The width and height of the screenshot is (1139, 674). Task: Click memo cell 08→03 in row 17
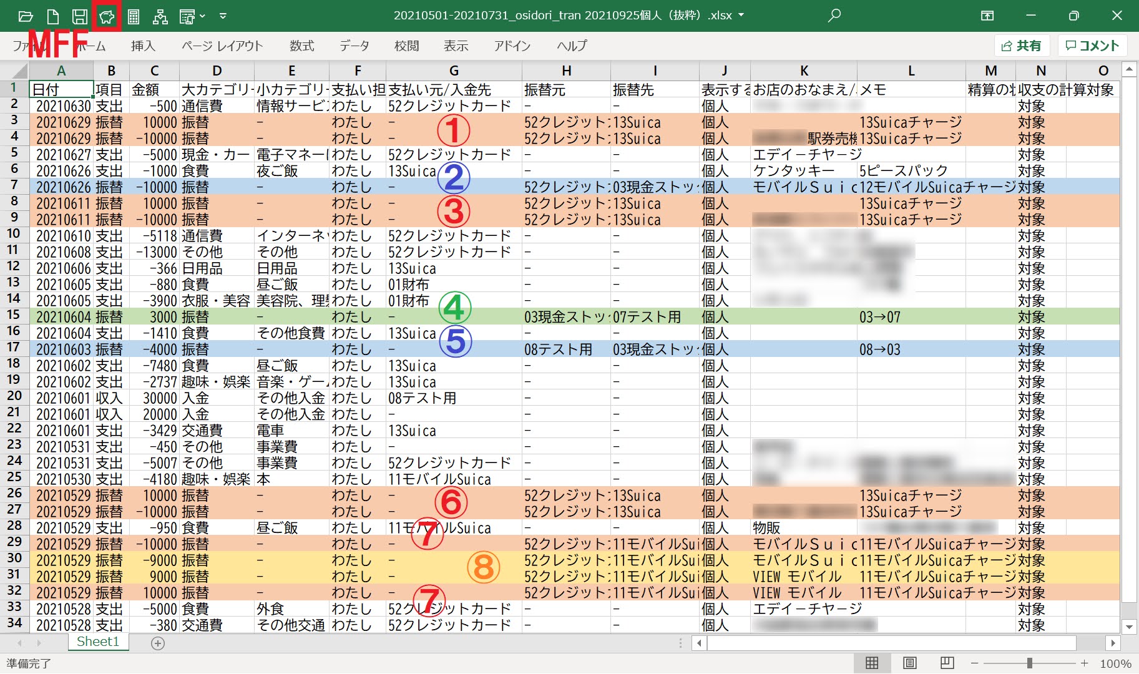pos(911,349)
